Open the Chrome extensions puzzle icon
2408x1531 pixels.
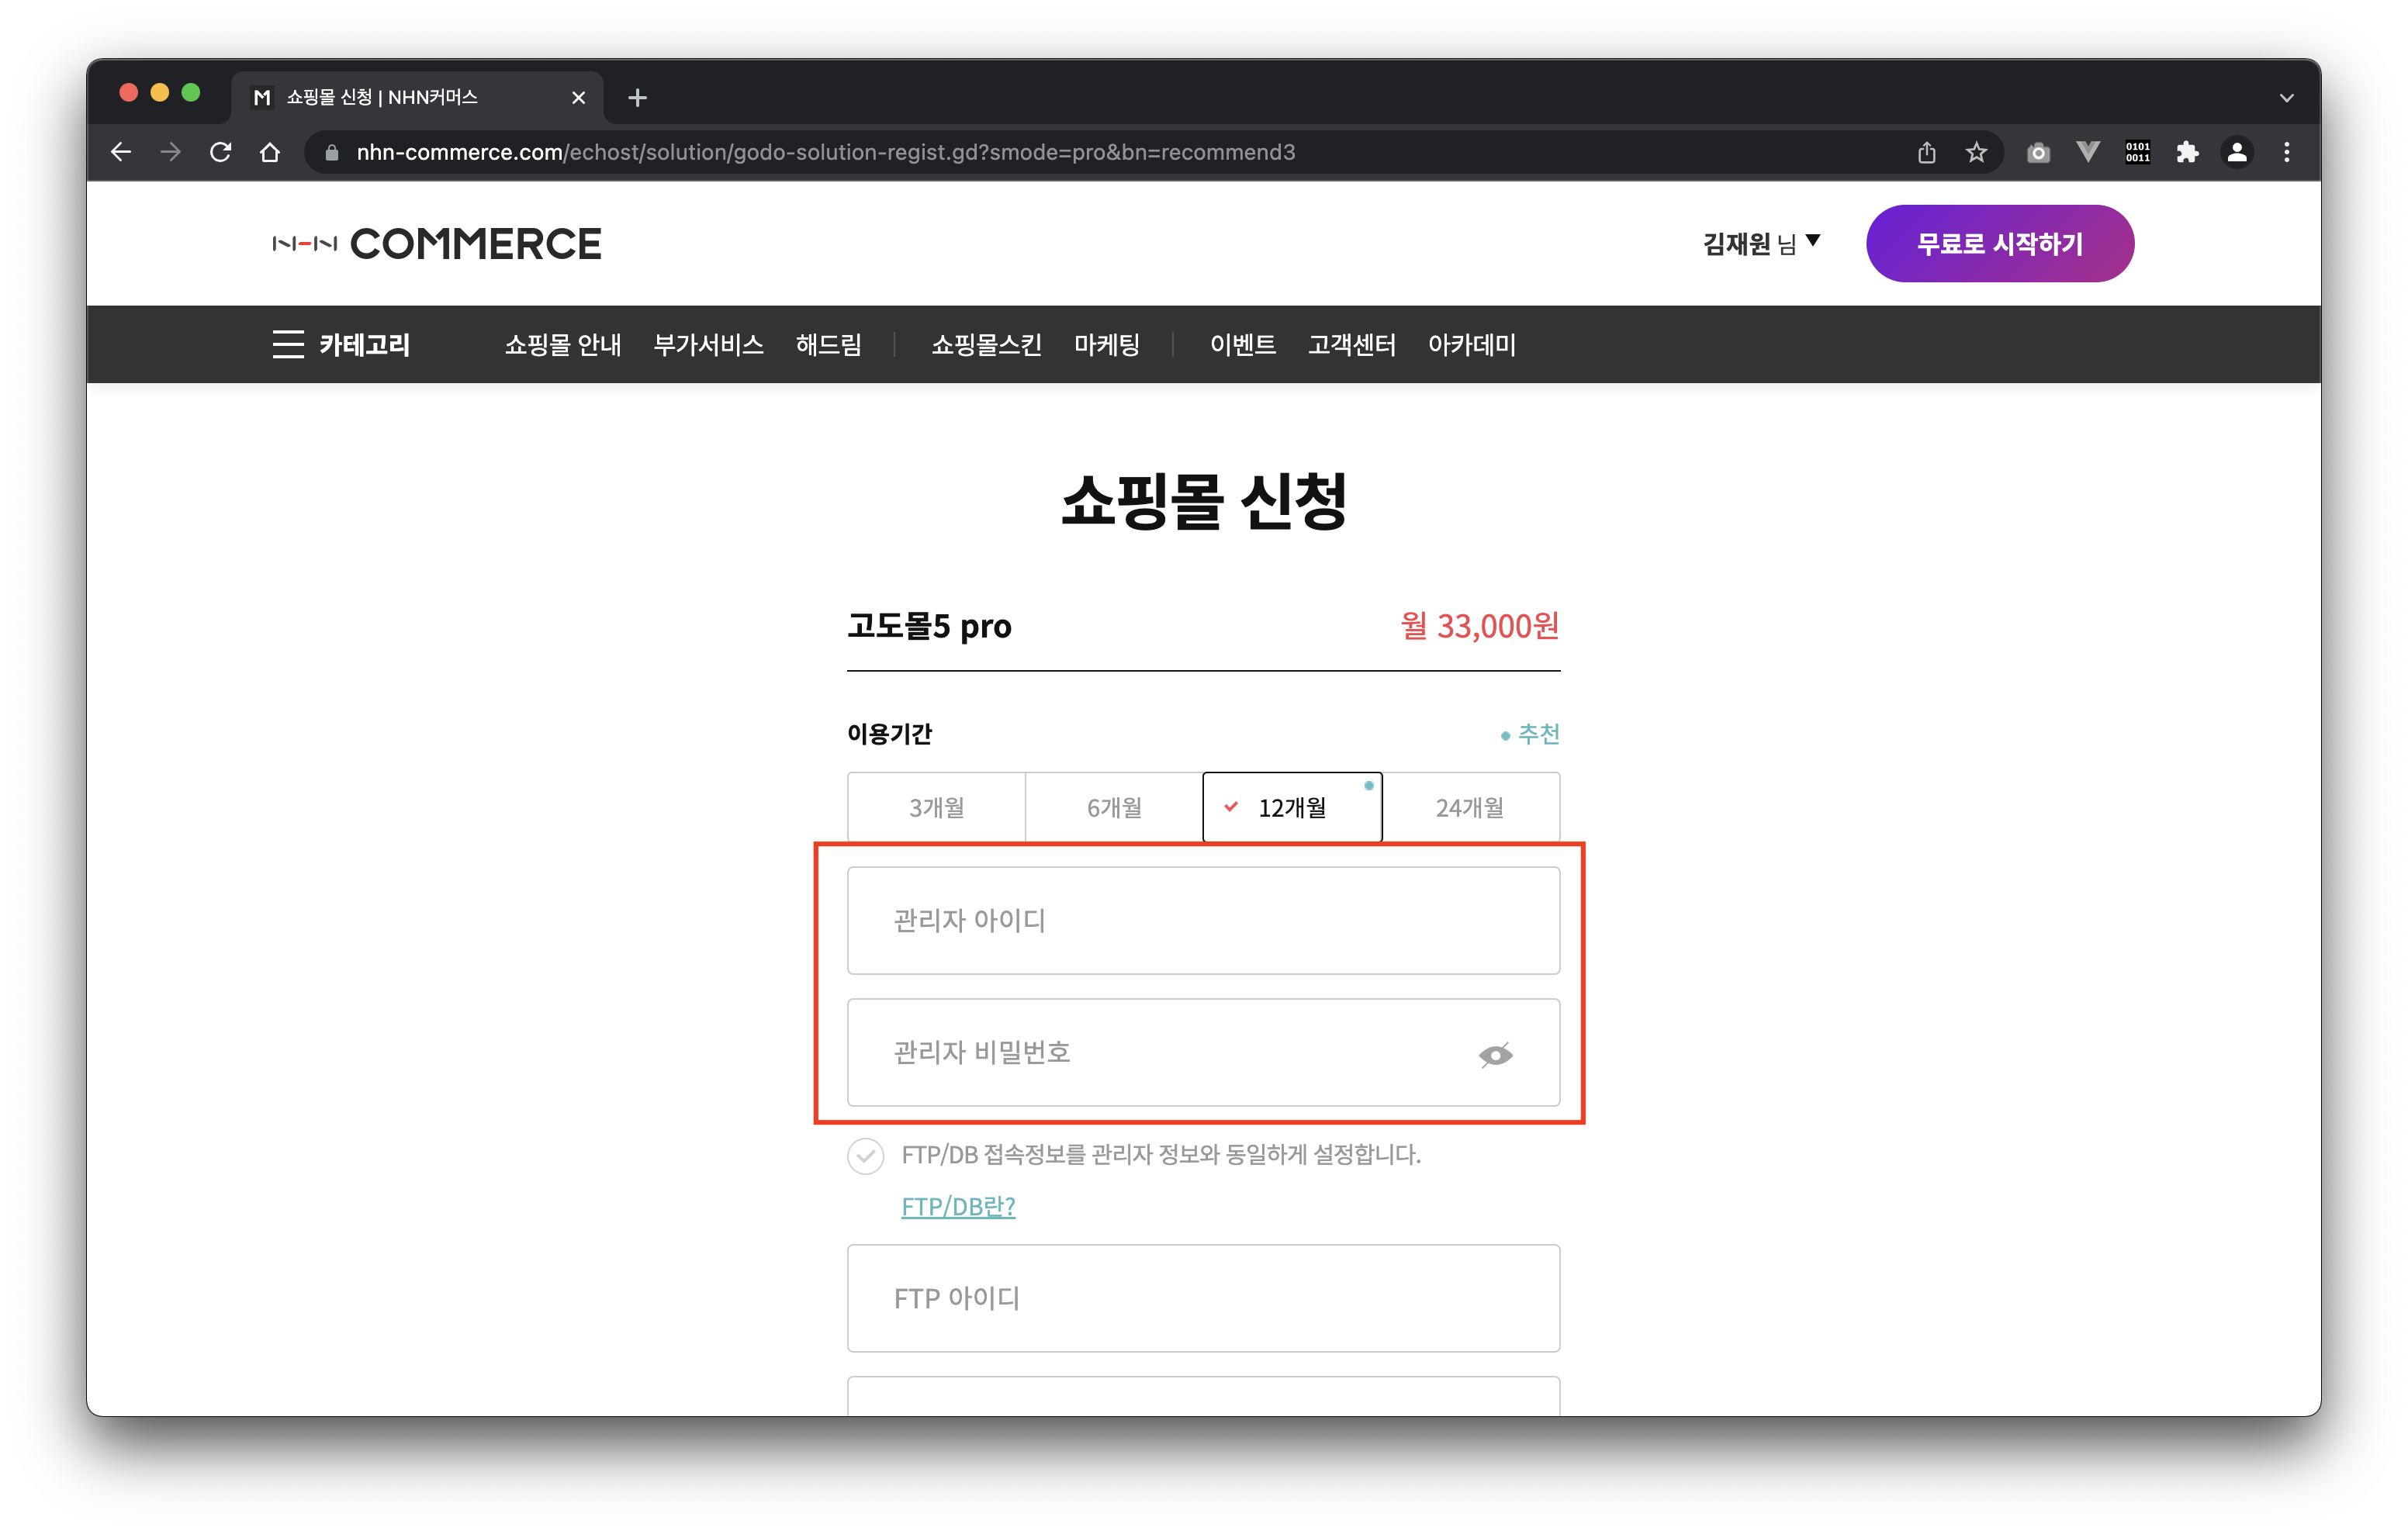(x=2187, y=152)
